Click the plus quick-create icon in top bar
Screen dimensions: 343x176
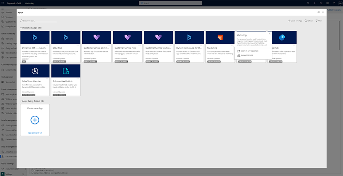coord(314,3)
